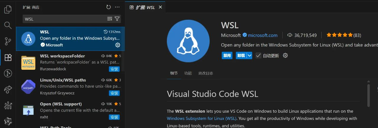
Task: Click publisher name lfurzewaddock
Action: point(53,69)
